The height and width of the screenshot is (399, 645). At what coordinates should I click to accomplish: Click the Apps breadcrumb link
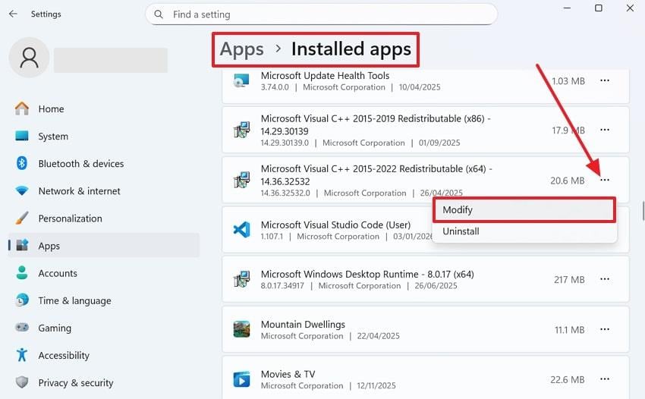241,49
